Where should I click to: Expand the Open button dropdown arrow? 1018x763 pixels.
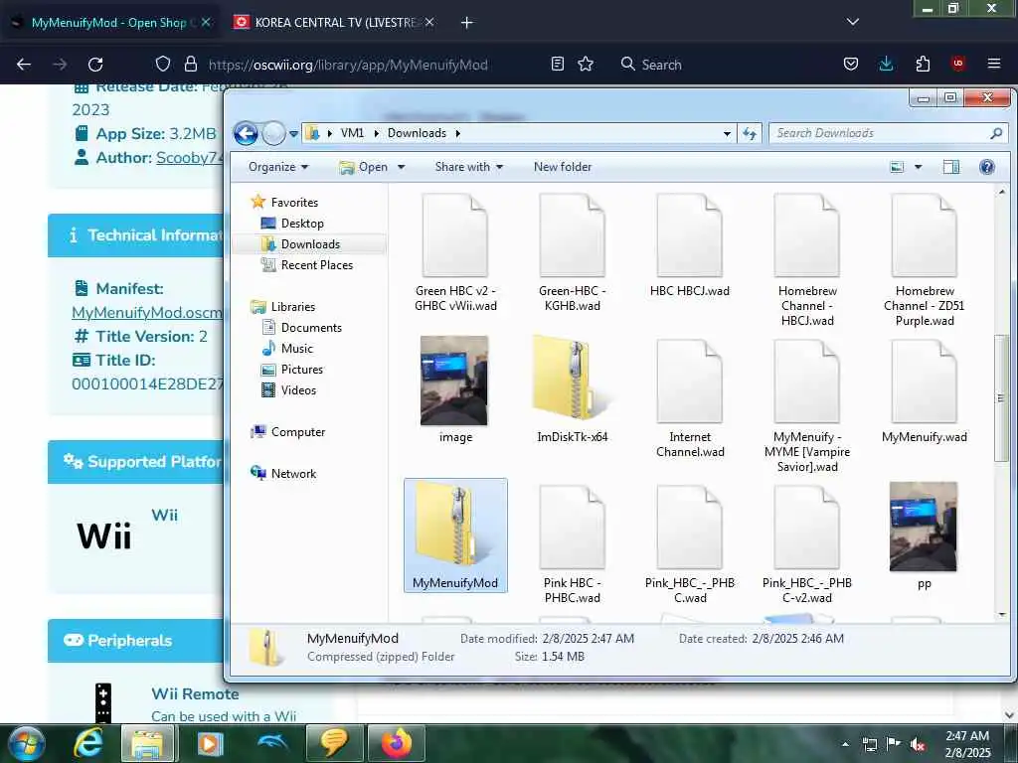pos(402,167)
